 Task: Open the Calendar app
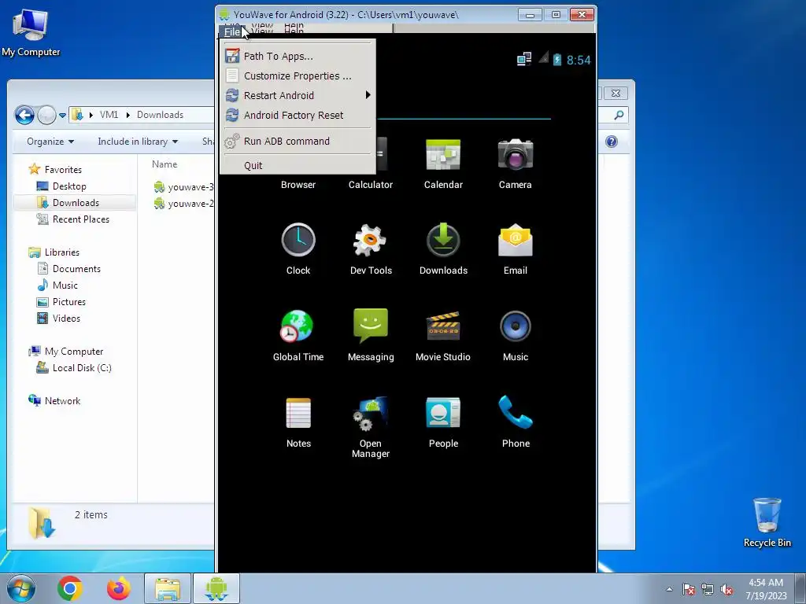443,164
